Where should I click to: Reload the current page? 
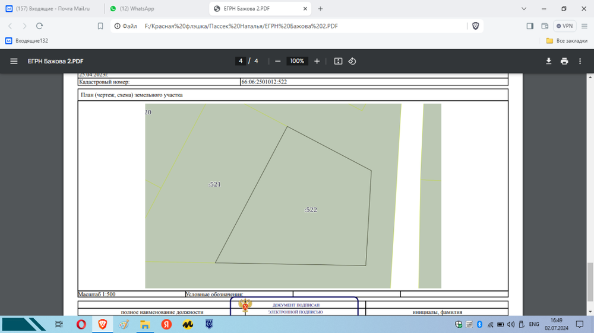[x=39, y=26]
